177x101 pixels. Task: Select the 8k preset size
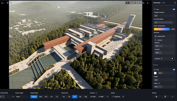coord(80,97)
